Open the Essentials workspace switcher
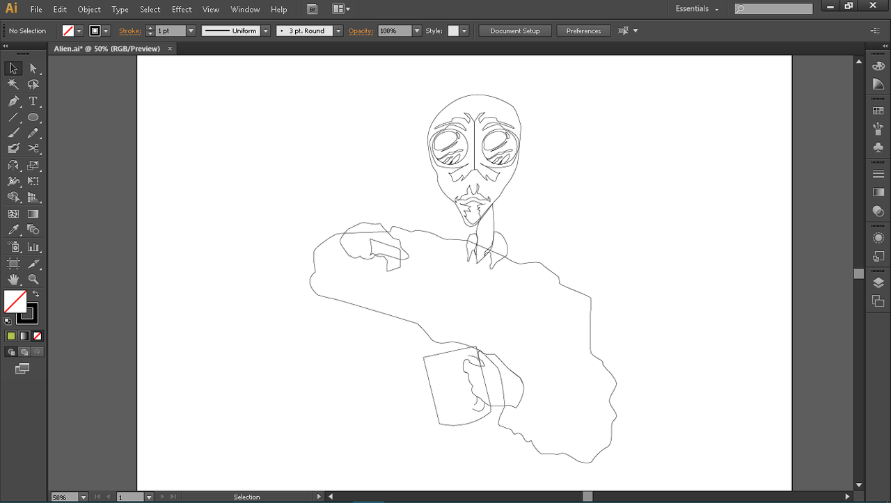 click(697, 9)
